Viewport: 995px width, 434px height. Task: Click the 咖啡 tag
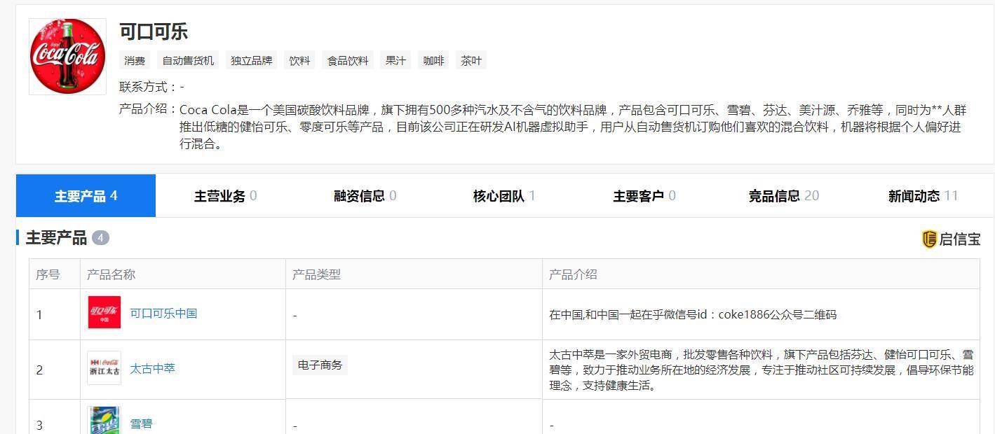click(433, 60)
